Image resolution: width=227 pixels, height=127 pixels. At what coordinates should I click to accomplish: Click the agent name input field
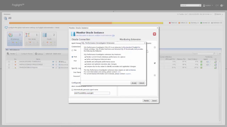(92, 93)
